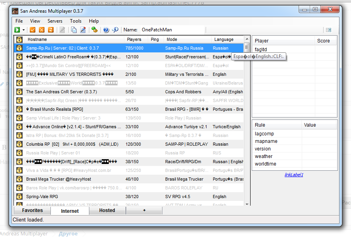Click lock icon beside Brasil Mundo Realista

pos(19,109)
